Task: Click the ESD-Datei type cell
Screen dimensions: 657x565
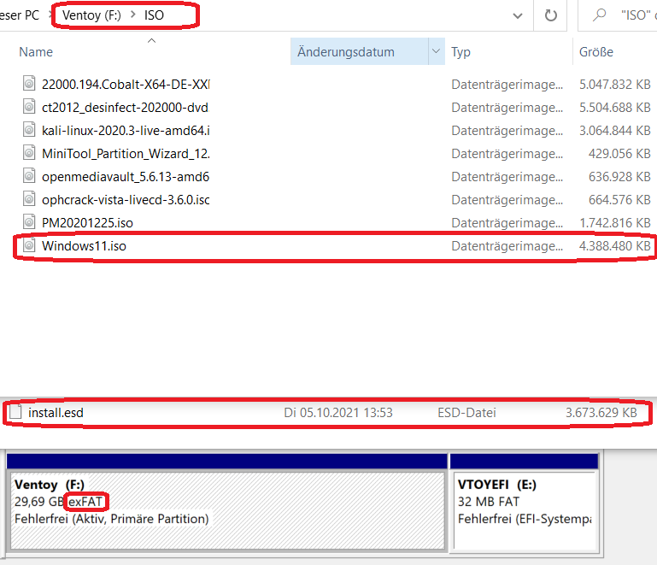Action: tap(466, 413)
